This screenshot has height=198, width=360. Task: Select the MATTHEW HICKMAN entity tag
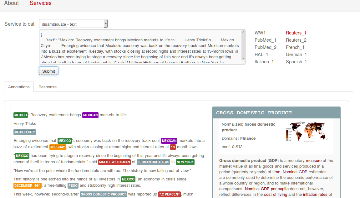114,162
